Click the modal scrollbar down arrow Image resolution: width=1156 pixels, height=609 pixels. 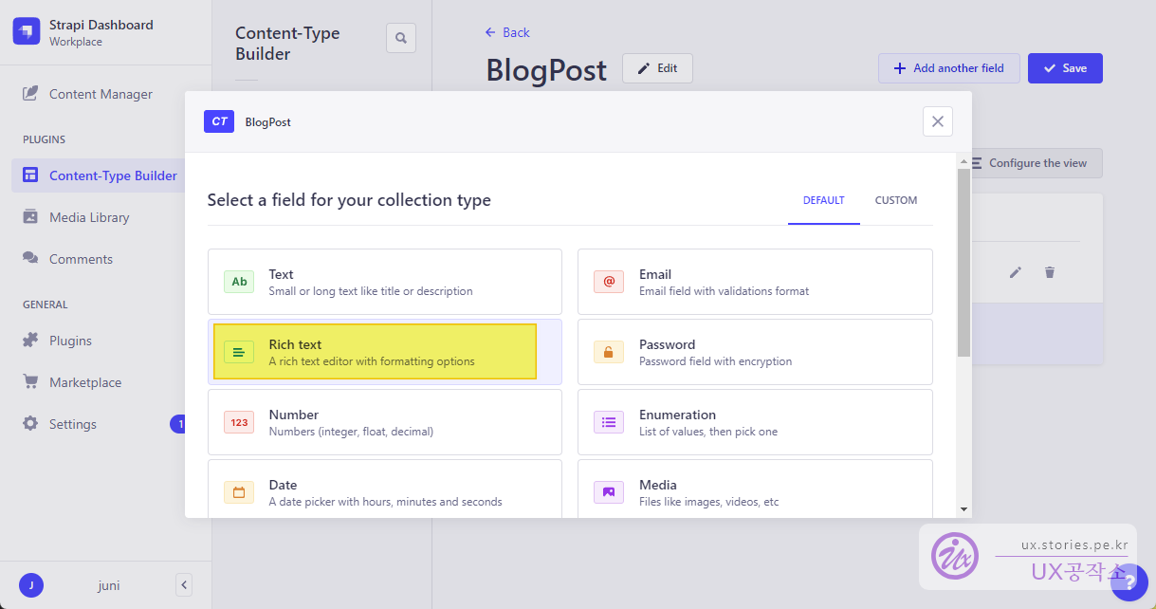964,509
